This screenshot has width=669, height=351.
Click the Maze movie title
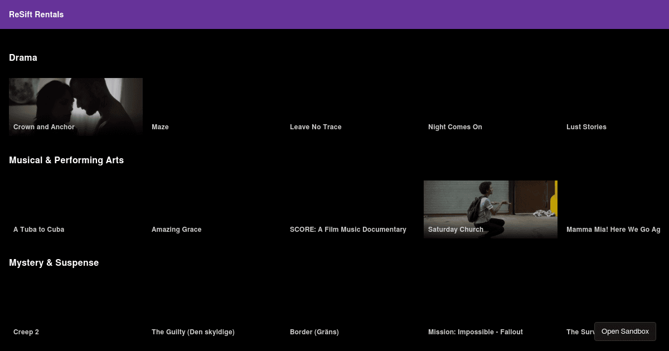pyautogui.click(x=160, y=126)
